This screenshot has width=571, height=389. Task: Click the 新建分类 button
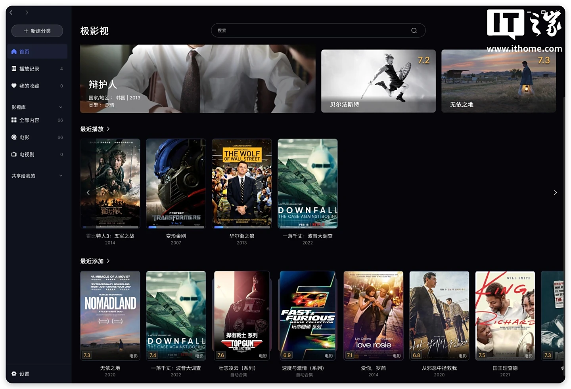37,31
